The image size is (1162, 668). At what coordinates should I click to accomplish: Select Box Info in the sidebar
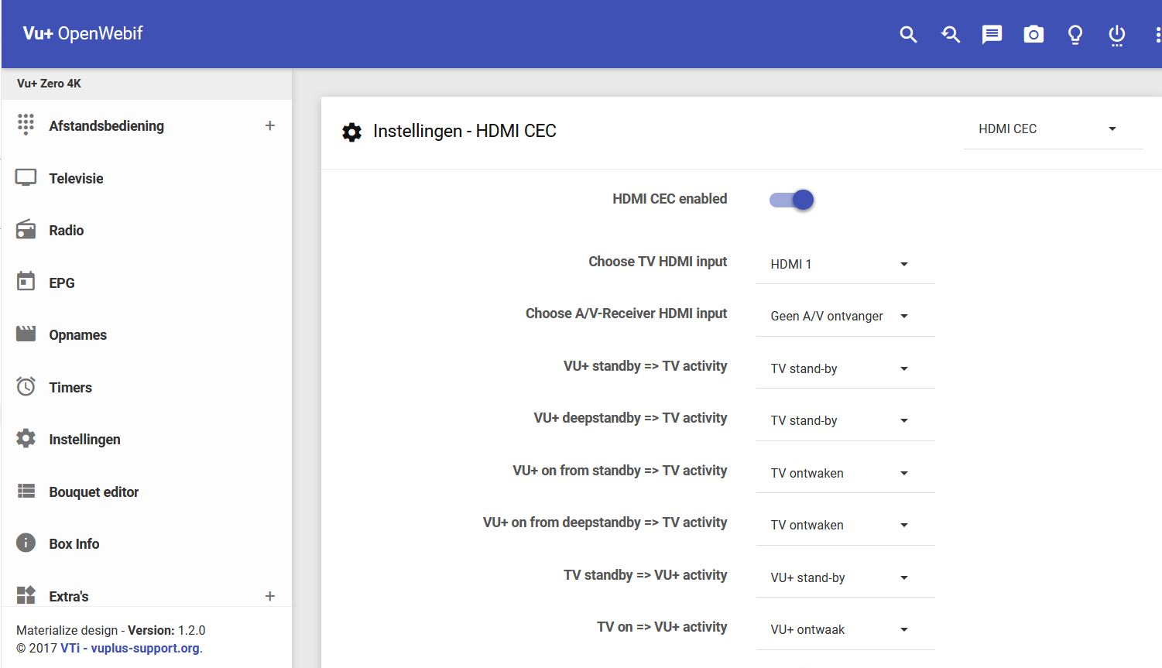pyautogui.click(x=74, y=544)
